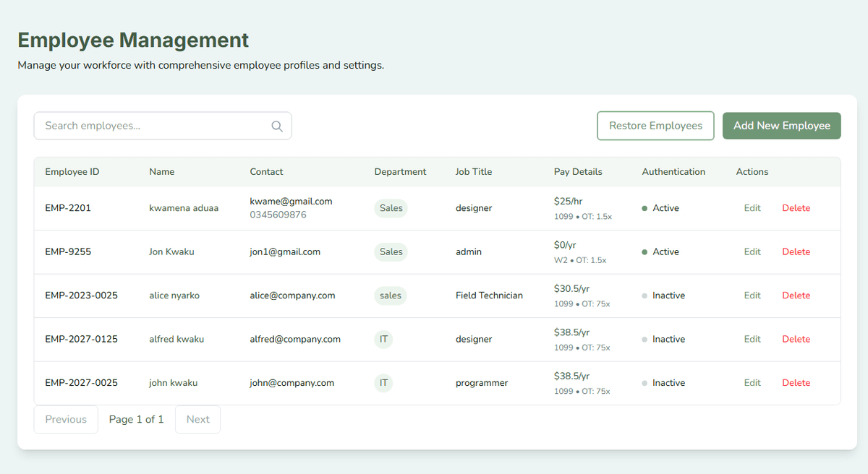The height and width of the screenshot is (474, 868).
Task: Select the EMP-9255 ID cell
Action: 68,252
